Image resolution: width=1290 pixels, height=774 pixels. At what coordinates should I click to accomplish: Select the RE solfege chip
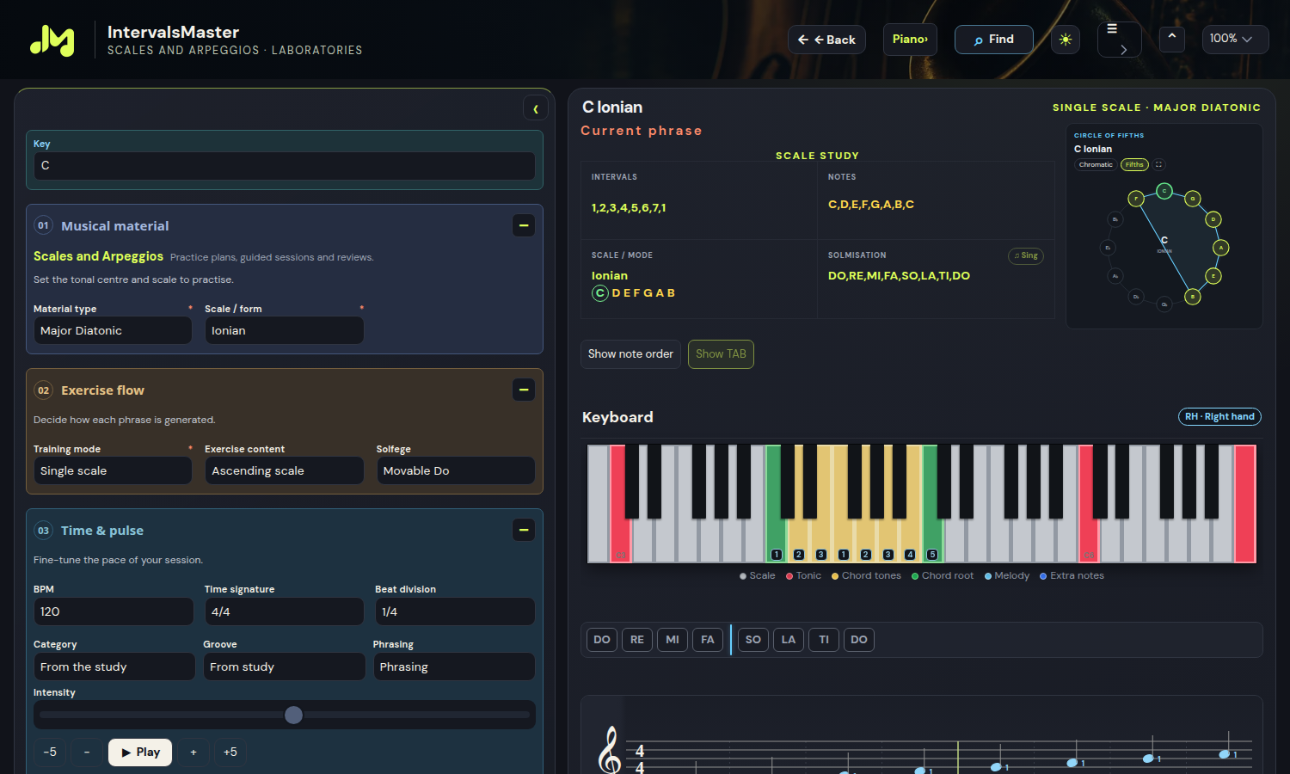(637, 640)
